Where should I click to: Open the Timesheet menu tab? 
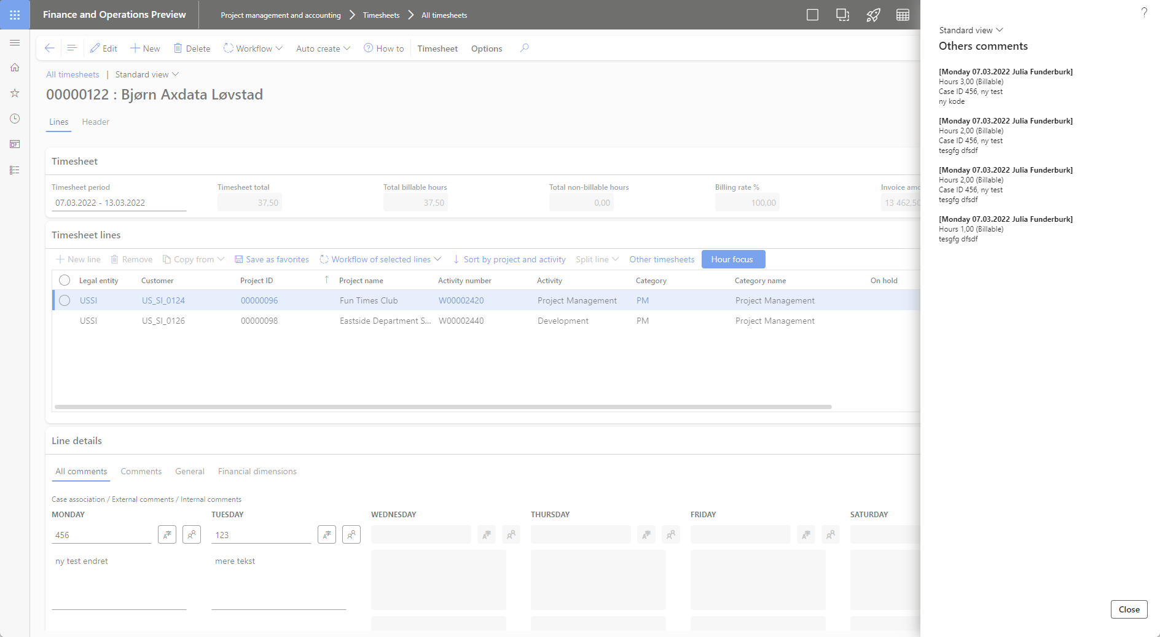(437, 49)
